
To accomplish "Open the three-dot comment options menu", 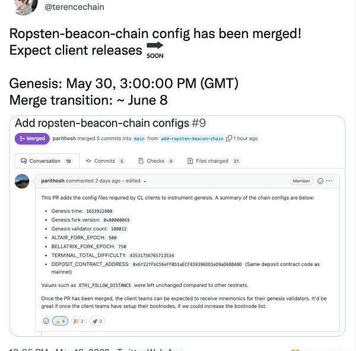I will click(329, 181).
